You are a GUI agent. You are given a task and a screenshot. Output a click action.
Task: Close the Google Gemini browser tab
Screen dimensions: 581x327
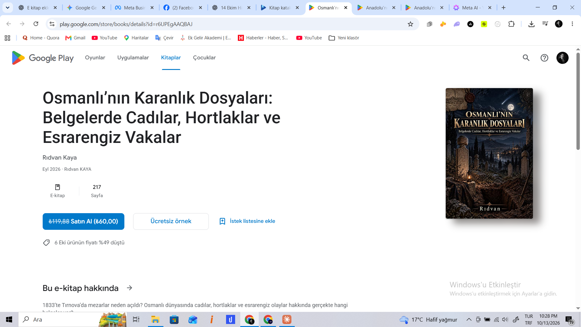(x=104, y=8)
